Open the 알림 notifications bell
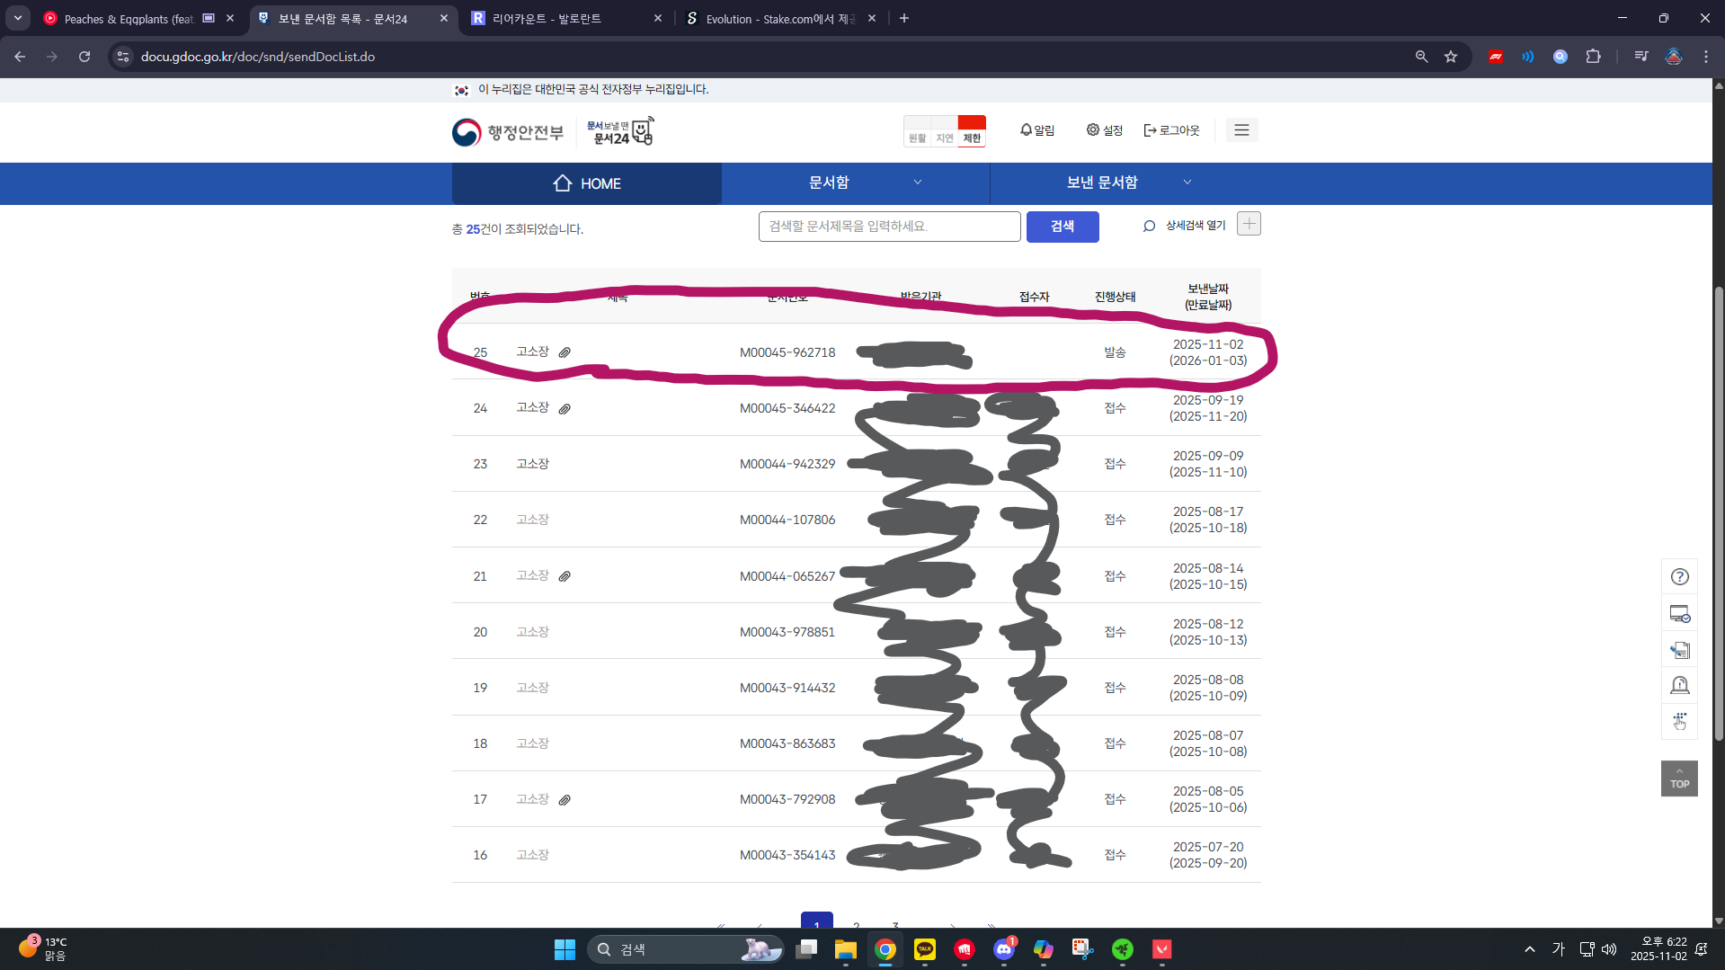The width and height of the screenshot is (1725, 970). [x=1036, y=130]
